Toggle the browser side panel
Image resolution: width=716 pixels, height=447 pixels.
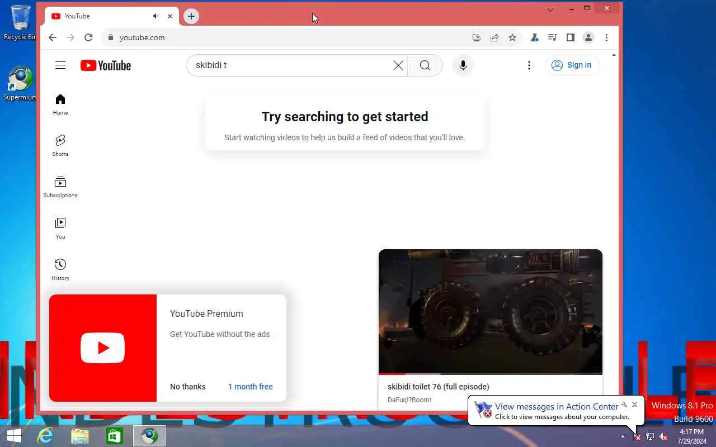(x=570, y=37)
